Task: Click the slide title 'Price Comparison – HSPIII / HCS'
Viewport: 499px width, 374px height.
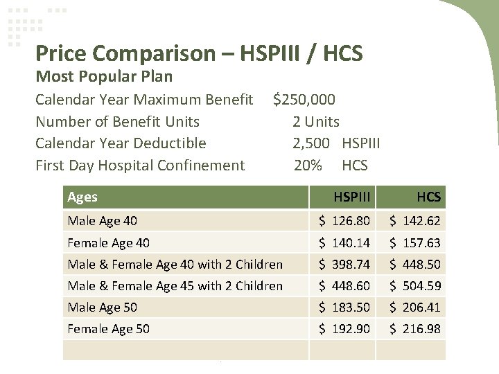Action: point(199,52)
